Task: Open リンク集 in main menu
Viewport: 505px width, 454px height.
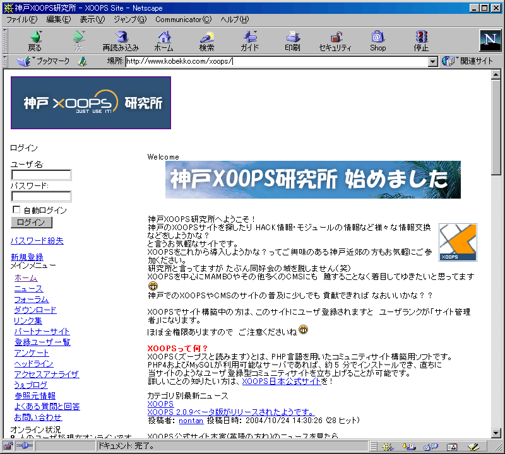Action: (28, 321)
